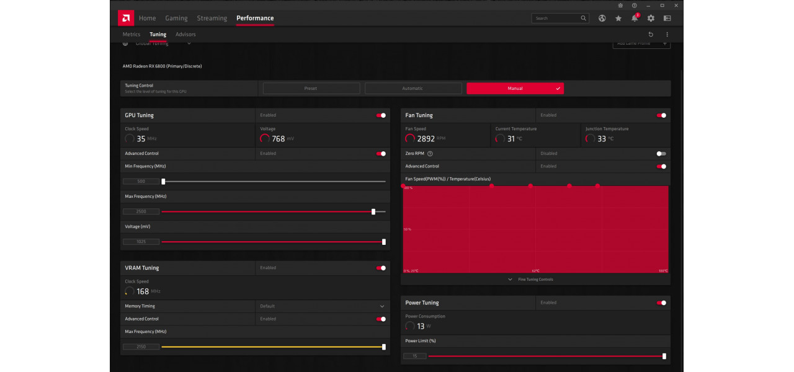Screen dimensions: 794x372
Task: Open the three-dot more options menu
Action: [667, 35]
